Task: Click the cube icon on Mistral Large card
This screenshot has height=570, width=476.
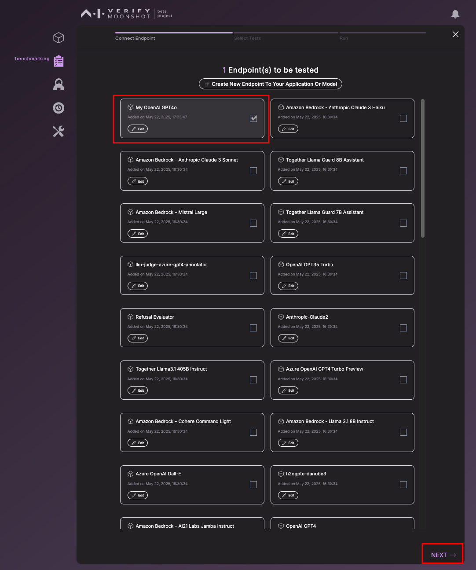Action: pos(131,212)
